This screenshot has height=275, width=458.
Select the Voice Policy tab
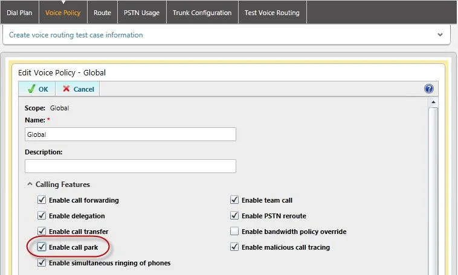pos(63,13)
